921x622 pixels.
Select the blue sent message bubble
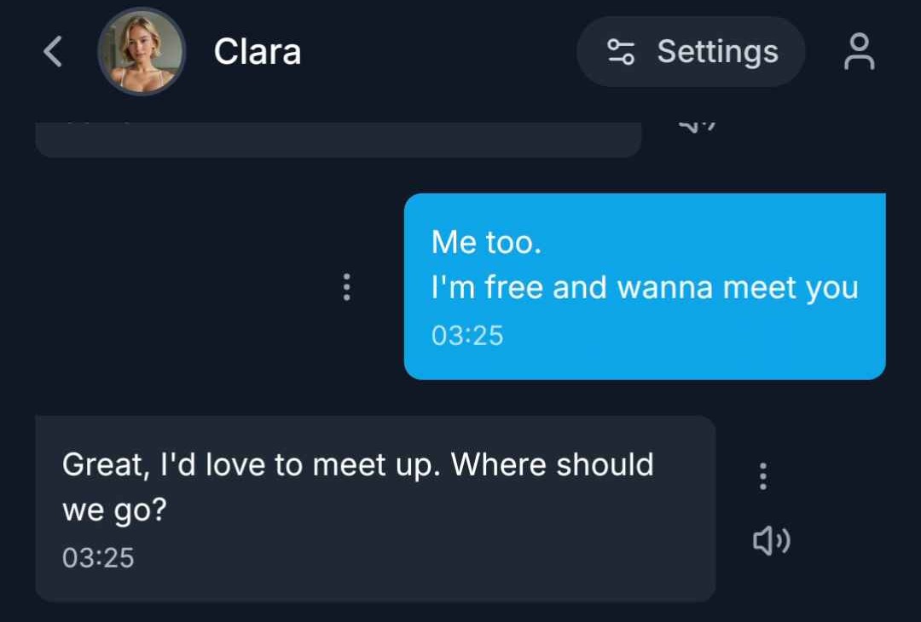[x=645, y=286]
